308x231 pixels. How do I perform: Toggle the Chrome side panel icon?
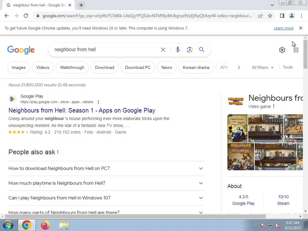(282, 16)
